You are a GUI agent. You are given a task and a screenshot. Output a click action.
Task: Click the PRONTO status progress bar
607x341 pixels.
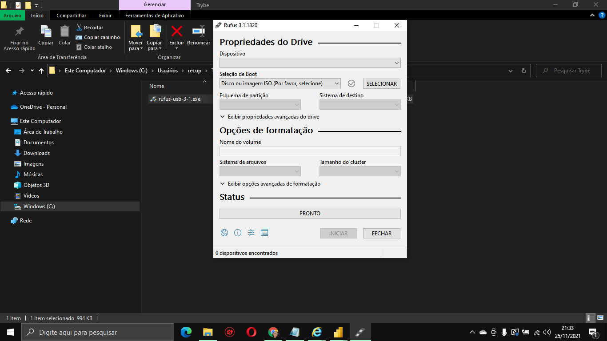pos(310,214)
